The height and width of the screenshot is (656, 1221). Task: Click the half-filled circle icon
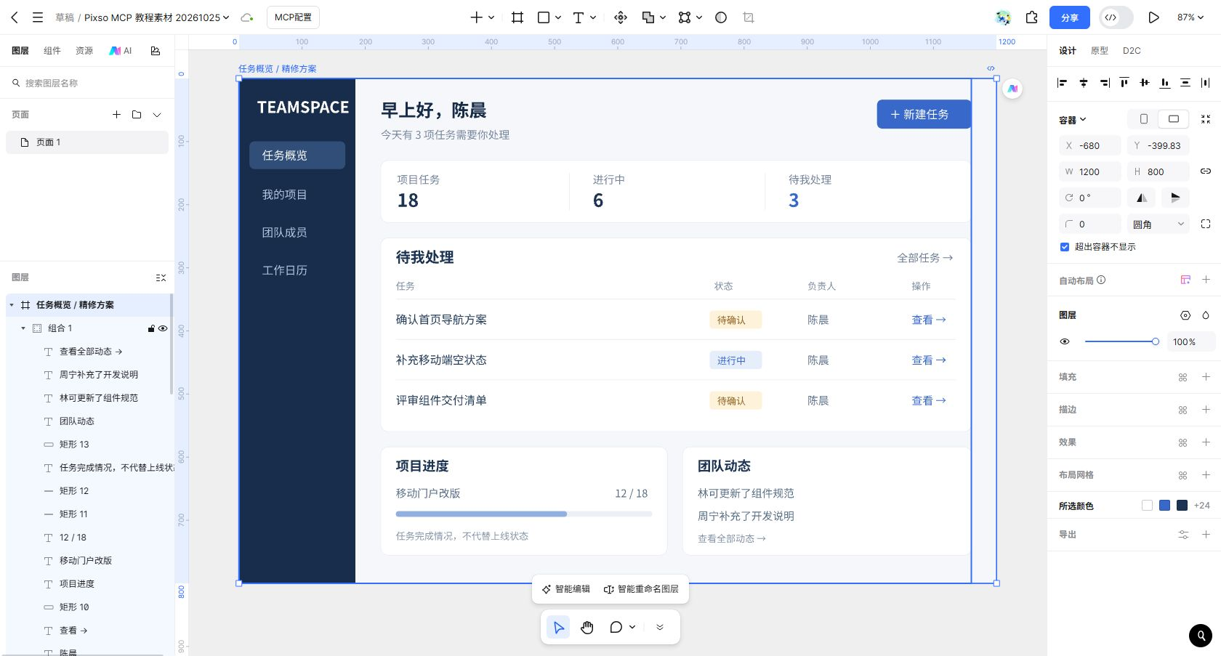point(721,17)
